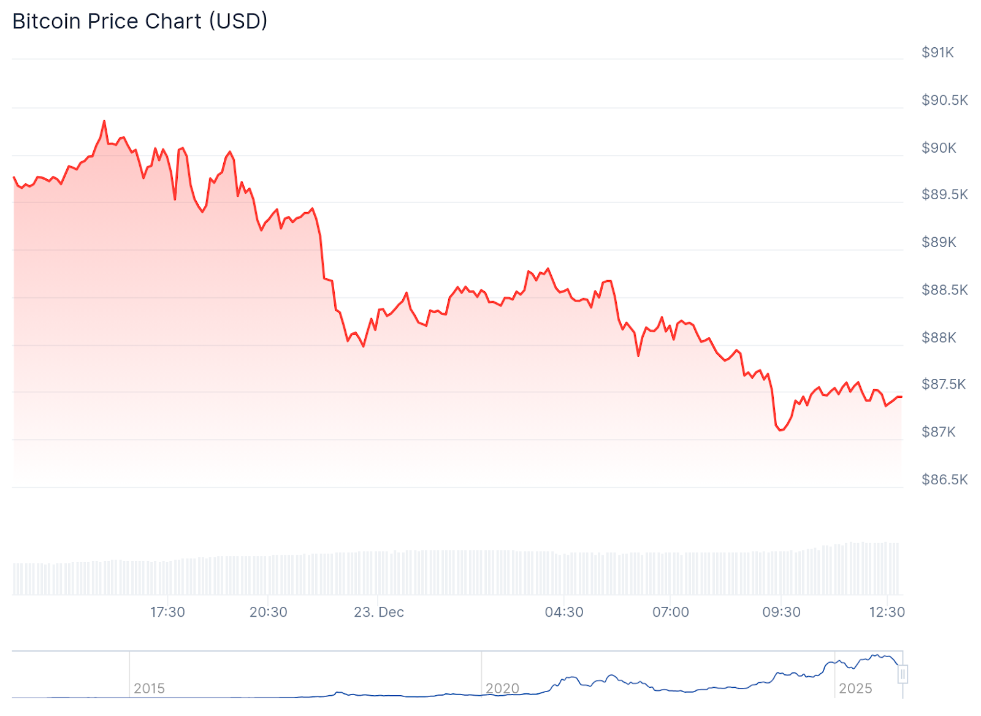981x716 pixels.
Task: Click the $91K price axis label
Action: [937, 53]
